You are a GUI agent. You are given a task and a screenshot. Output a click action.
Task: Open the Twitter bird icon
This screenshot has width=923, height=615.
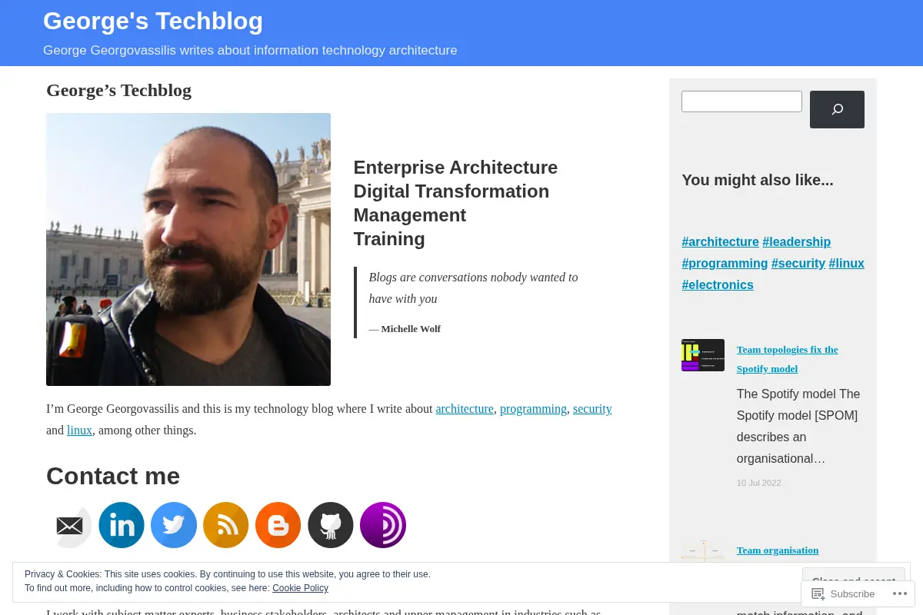[x=174, y=525]
